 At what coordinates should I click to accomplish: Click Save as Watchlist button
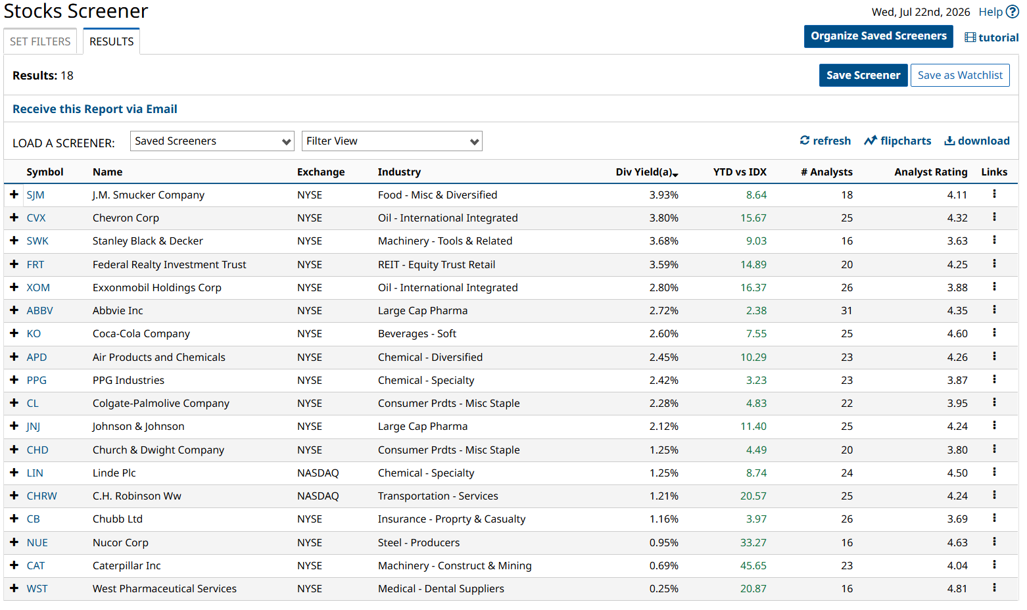tap(960, 75)
